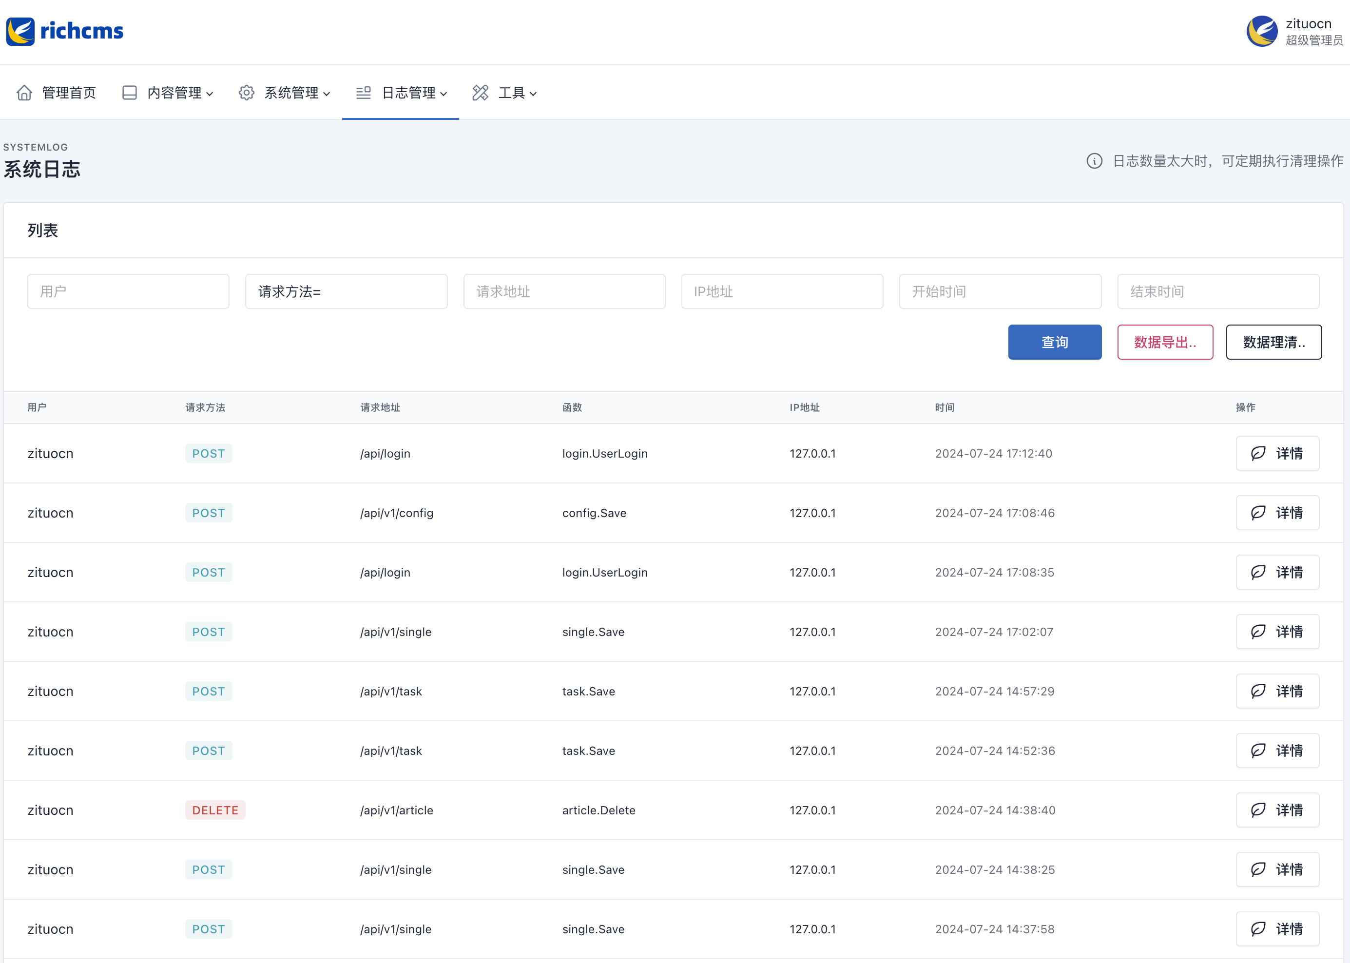Open 详情 for the 17:12:40 login entry
The width and height of the screenshot is (1350, 963).
[x=1277, y=453]
